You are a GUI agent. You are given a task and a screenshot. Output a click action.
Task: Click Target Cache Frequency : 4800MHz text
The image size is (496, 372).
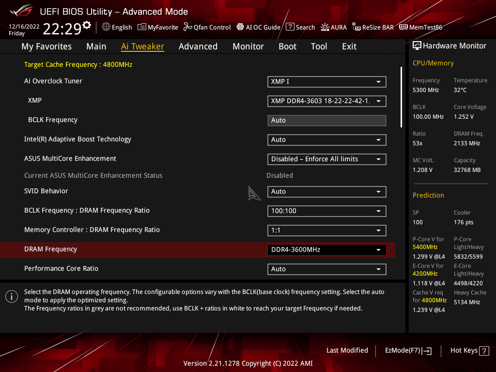78,64
